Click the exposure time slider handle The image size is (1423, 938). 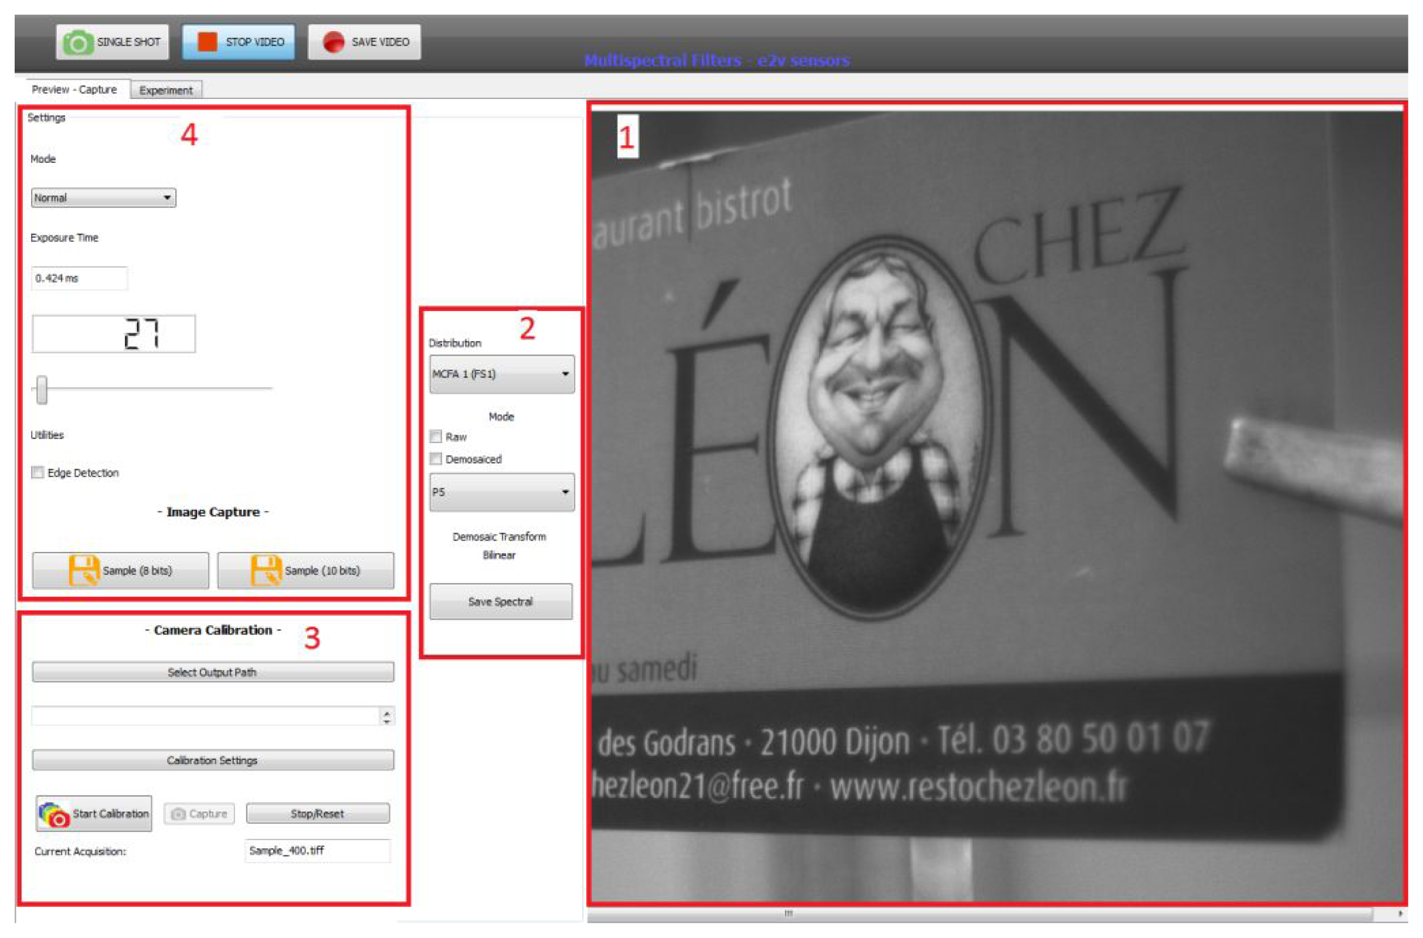(x=42, y=390)
